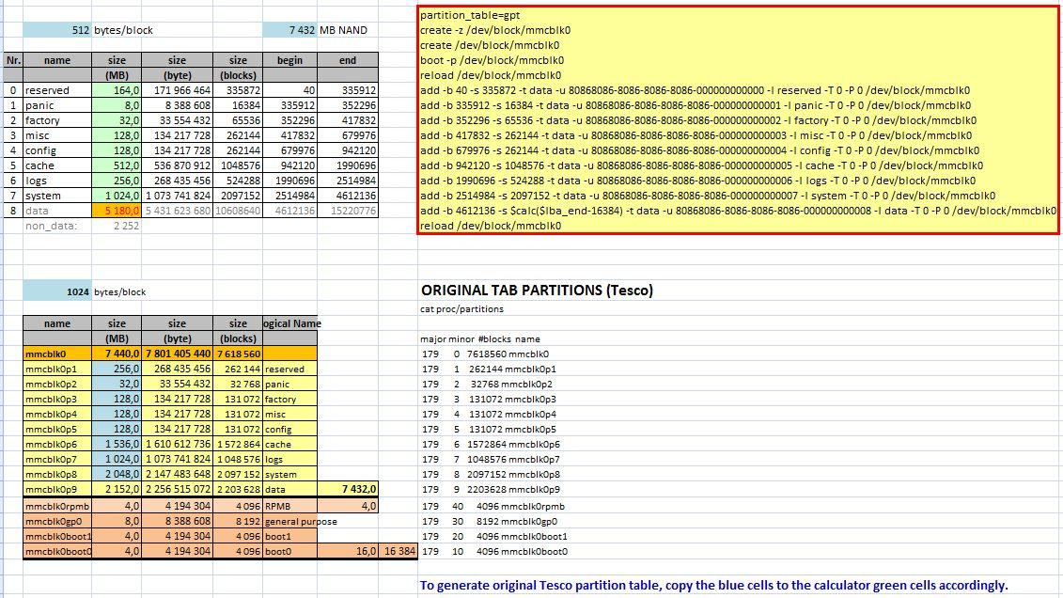
Task: Select the reserved size cell 164,0
Action: click(117, 90)
